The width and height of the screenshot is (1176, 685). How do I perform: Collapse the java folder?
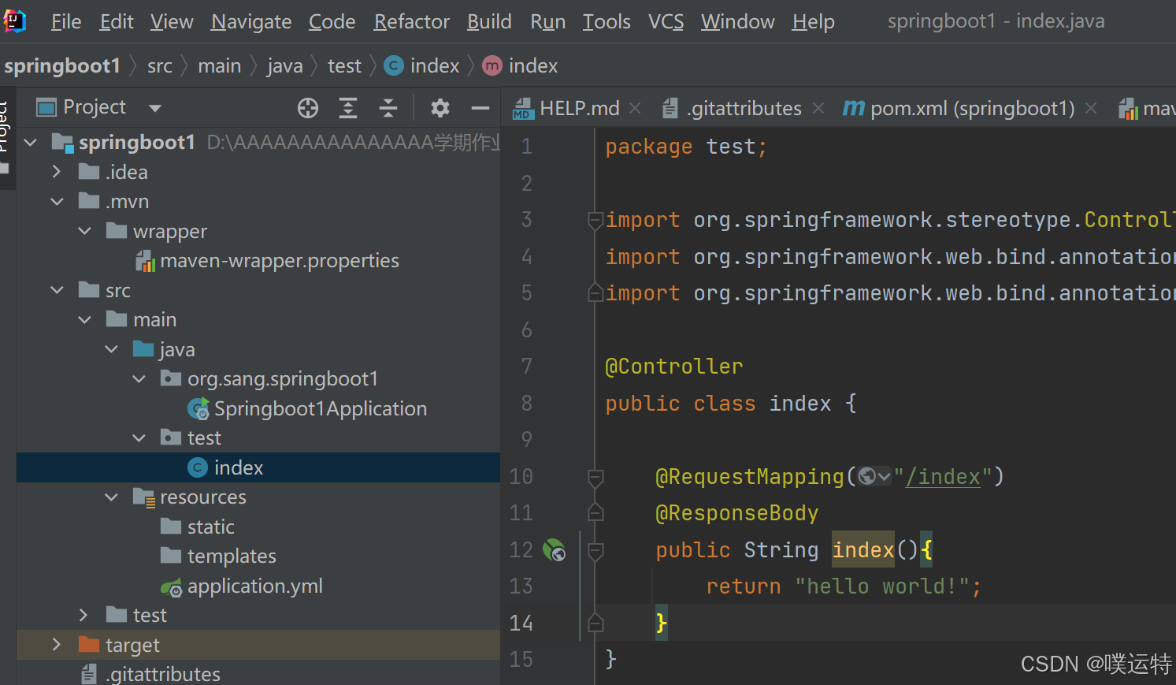111,349
